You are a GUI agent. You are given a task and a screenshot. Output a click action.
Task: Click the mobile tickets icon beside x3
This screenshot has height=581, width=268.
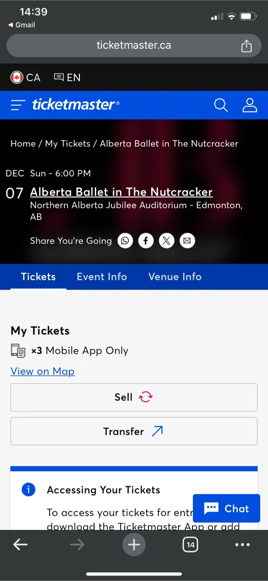18,350
